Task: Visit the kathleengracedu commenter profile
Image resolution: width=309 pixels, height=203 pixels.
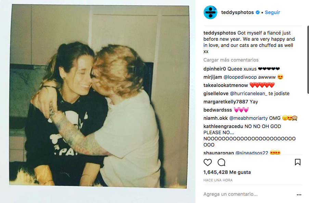Action: (x=222, y=126)
